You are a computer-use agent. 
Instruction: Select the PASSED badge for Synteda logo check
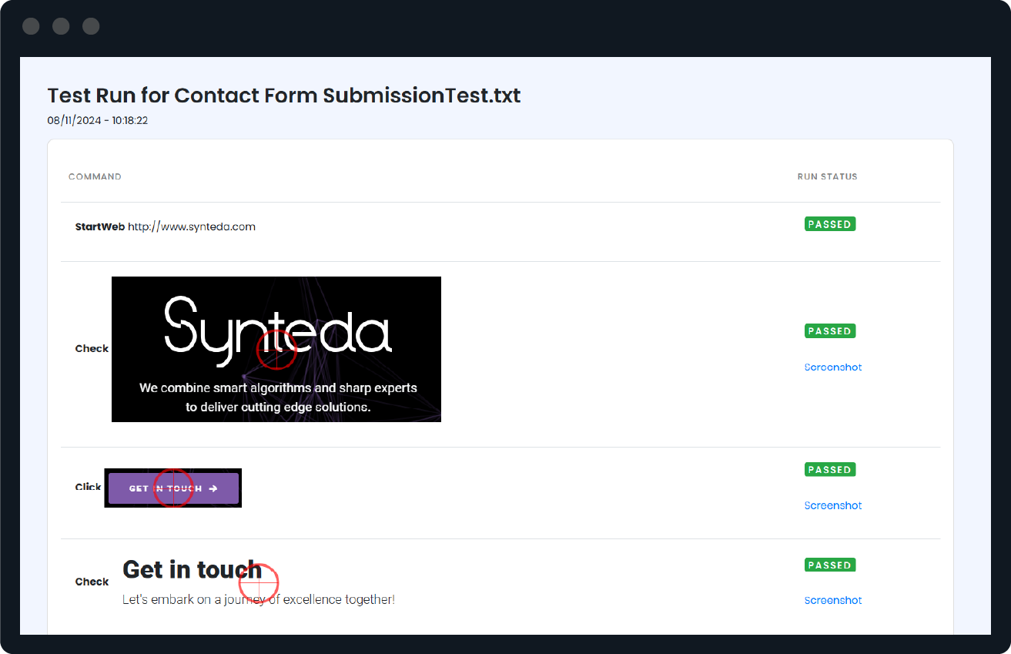829,331
